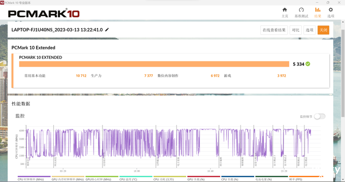Toggle CPU 温度 (°C) legend series
Screen dimensions: 345x182
[136, 178]
